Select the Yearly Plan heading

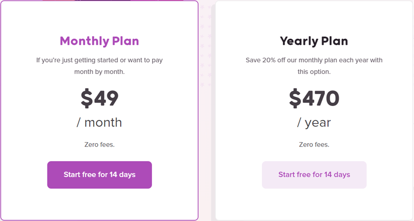(x=314, y=41)
